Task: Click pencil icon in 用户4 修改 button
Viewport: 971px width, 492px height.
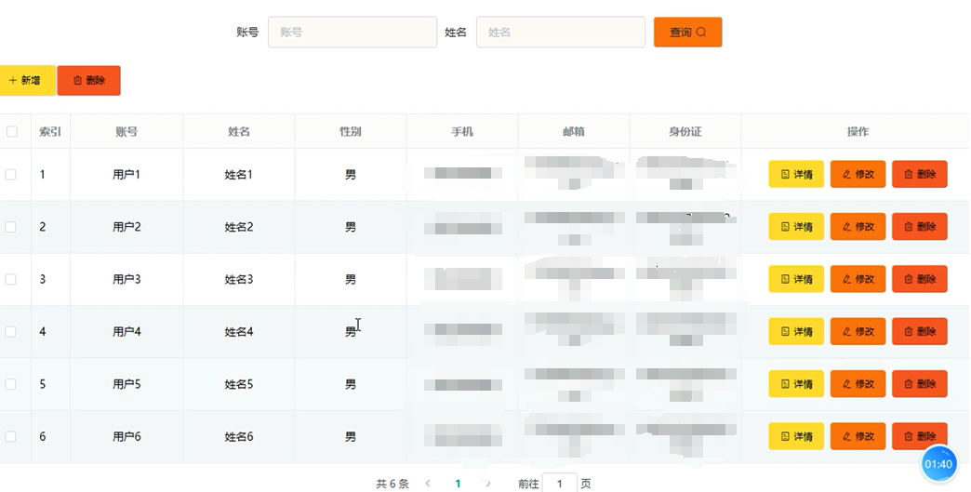Action: click(846, 332)
